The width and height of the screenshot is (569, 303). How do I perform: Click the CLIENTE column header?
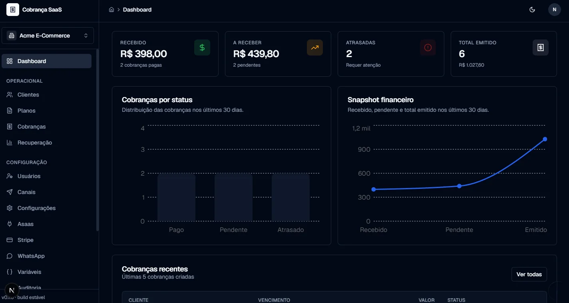pyautogui.click(x=138, y=300)
